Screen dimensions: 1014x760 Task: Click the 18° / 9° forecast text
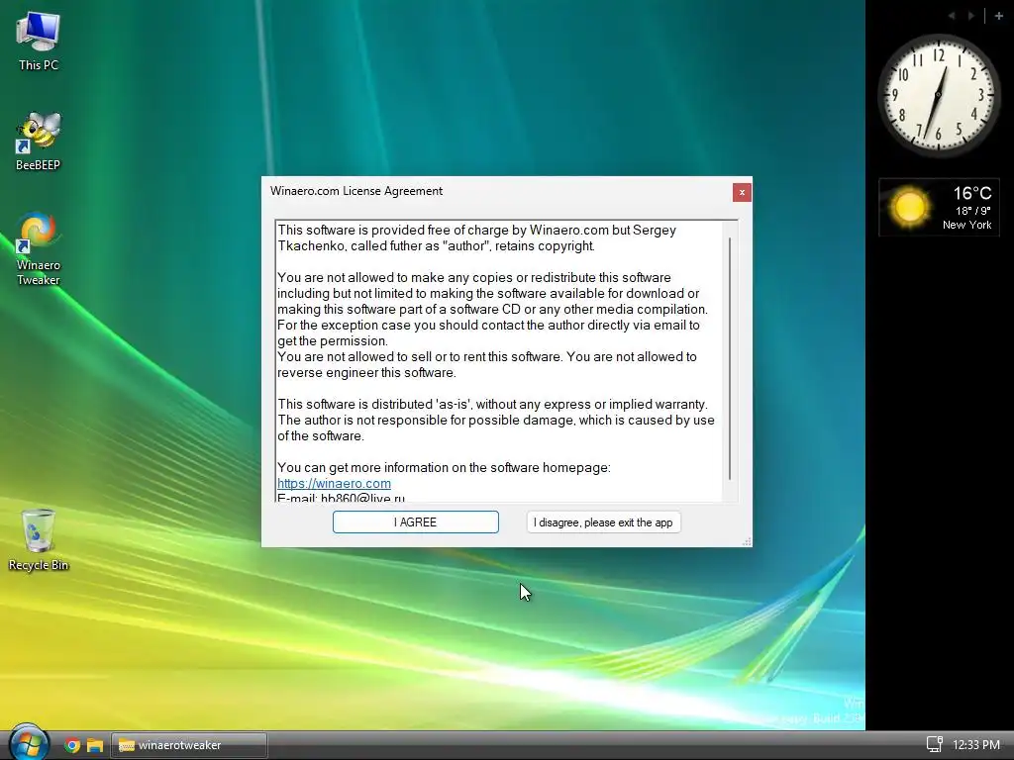(973, 211)
